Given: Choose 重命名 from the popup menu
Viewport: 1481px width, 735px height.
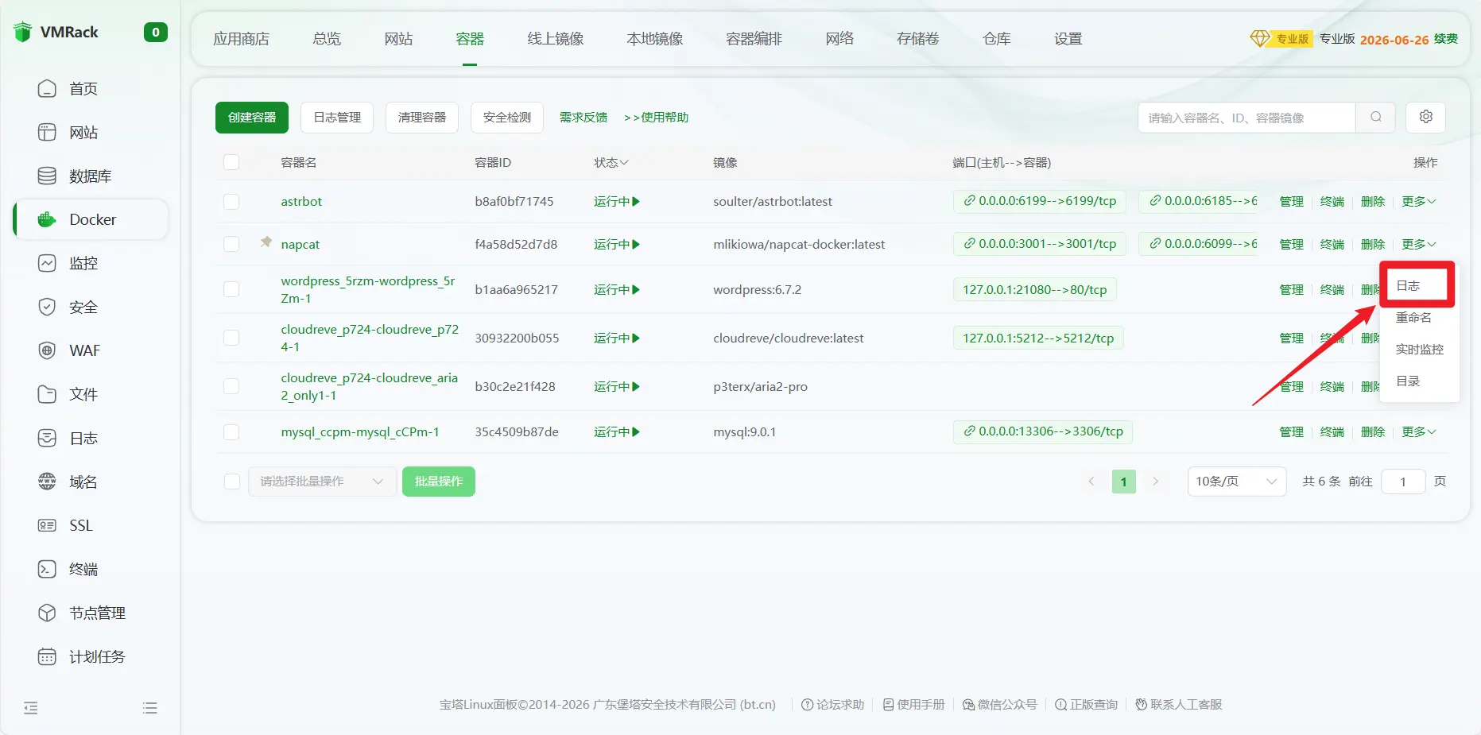Looking at the screenshot, I should (x=1413, y=318).
